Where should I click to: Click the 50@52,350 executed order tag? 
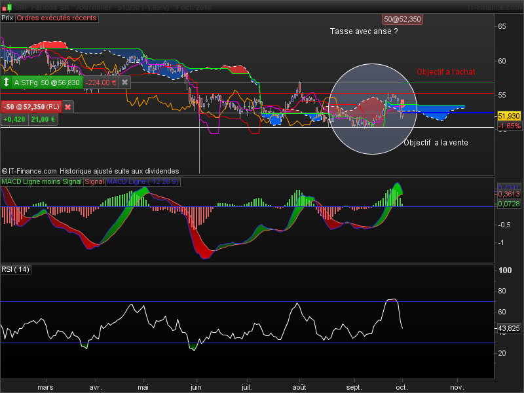[x=402, y=20]
